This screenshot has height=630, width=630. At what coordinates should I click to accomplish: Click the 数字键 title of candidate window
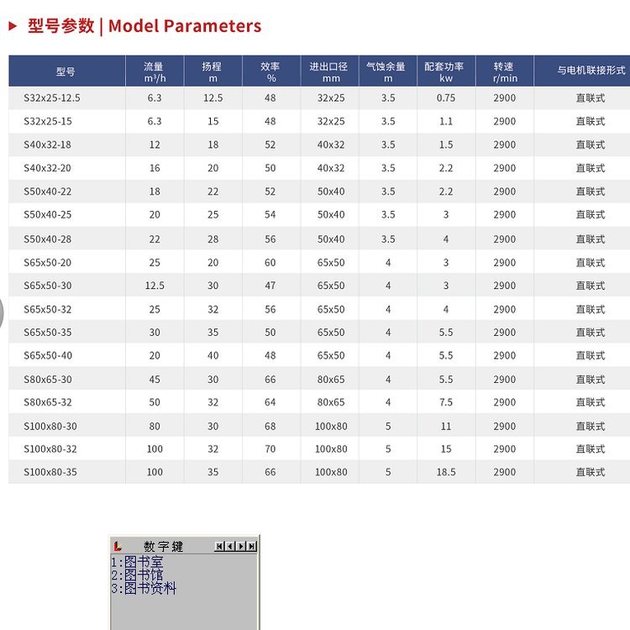(163, 547)
